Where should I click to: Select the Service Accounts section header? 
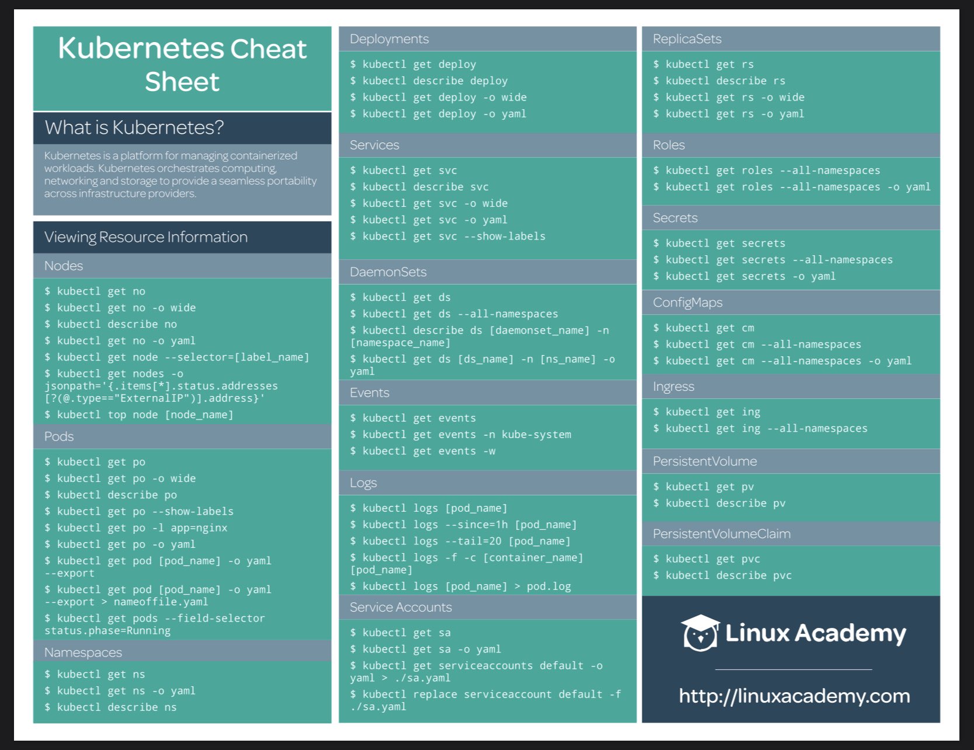488,607
